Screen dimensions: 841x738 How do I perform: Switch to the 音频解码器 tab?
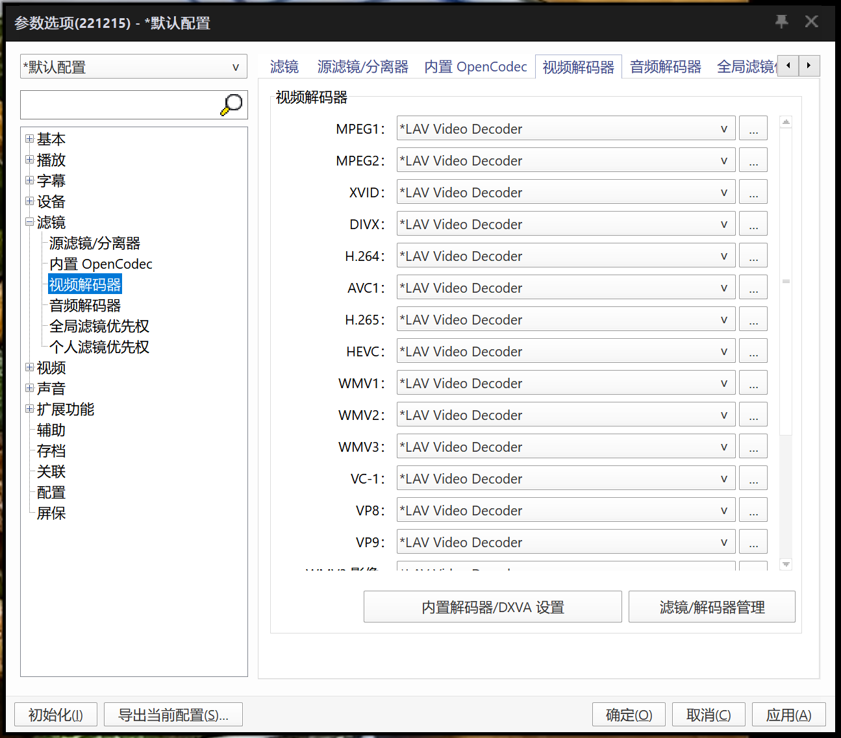coord(665,66)
